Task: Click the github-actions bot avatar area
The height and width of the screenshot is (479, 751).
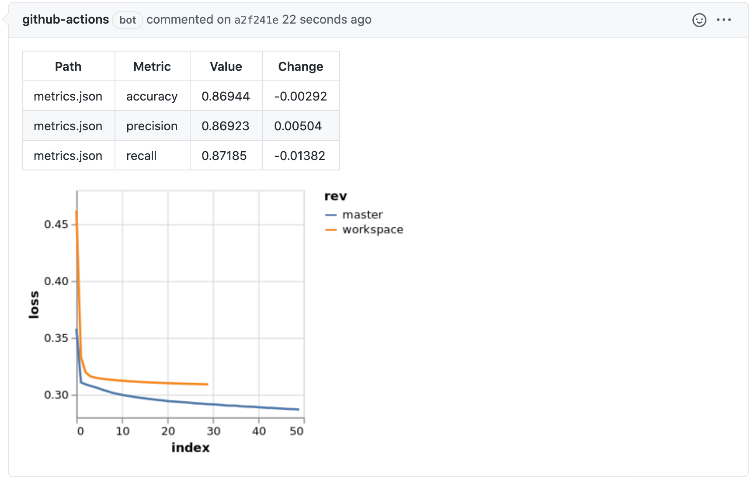Action: tap(66, 19)
